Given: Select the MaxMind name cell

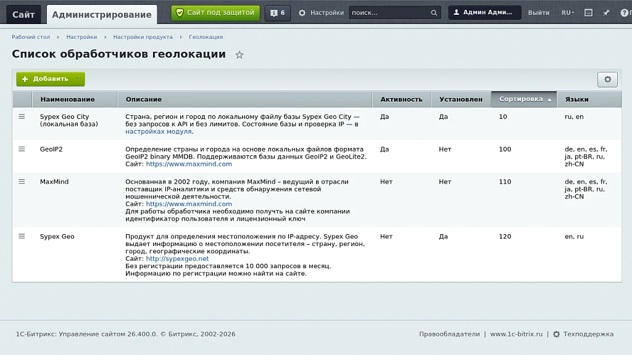Looking at the screenshot, I should (x=54, y=182).
